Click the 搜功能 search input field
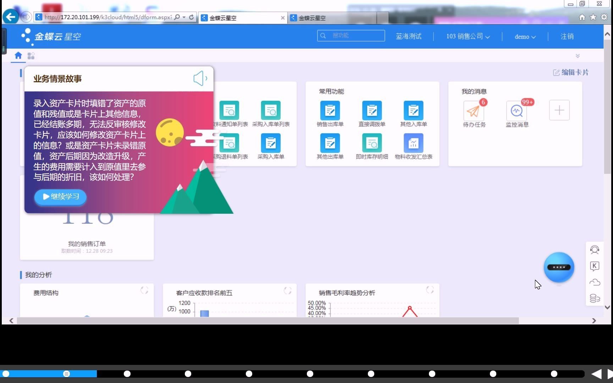Image resolution: width=613 pixels, height=383 pixels. tap(351, 35)
